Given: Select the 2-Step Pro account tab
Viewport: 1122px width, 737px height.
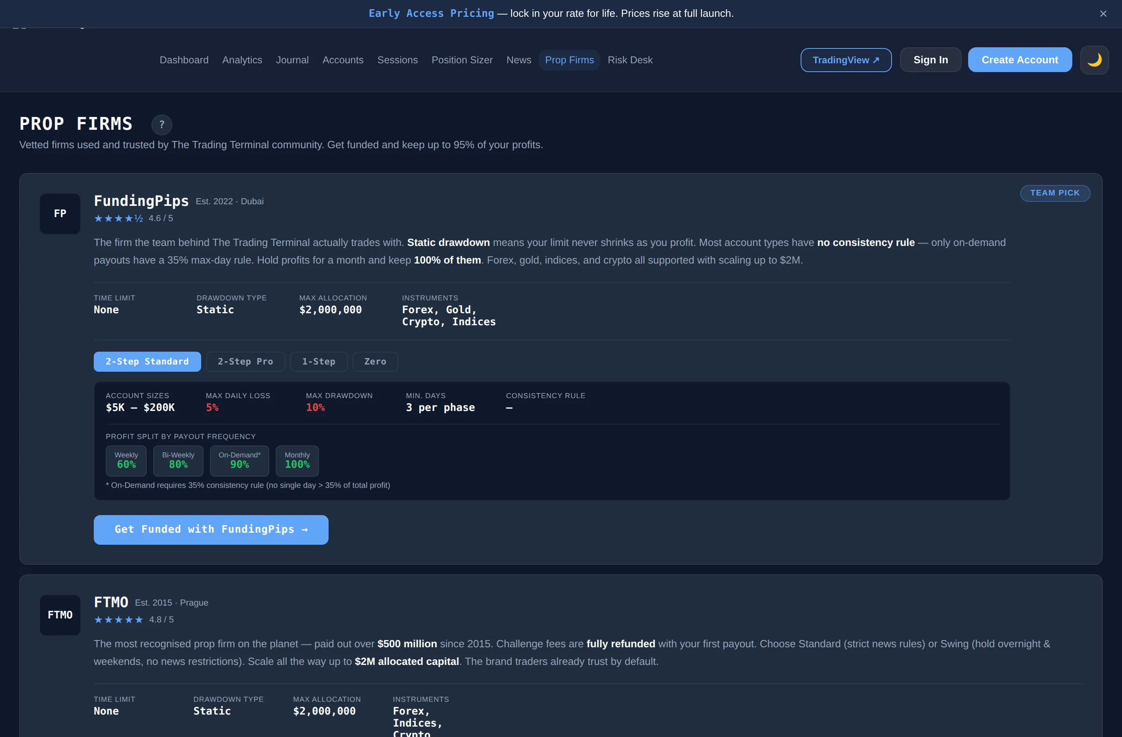Looking at the screenshot, I should [245, 361].
